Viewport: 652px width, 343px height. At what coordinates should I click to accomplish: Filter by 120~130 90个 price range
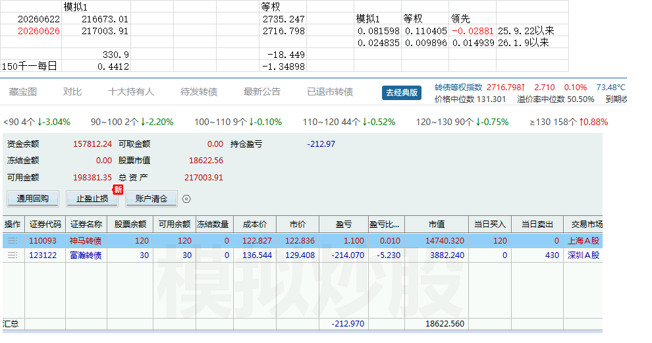coord(462,122)
